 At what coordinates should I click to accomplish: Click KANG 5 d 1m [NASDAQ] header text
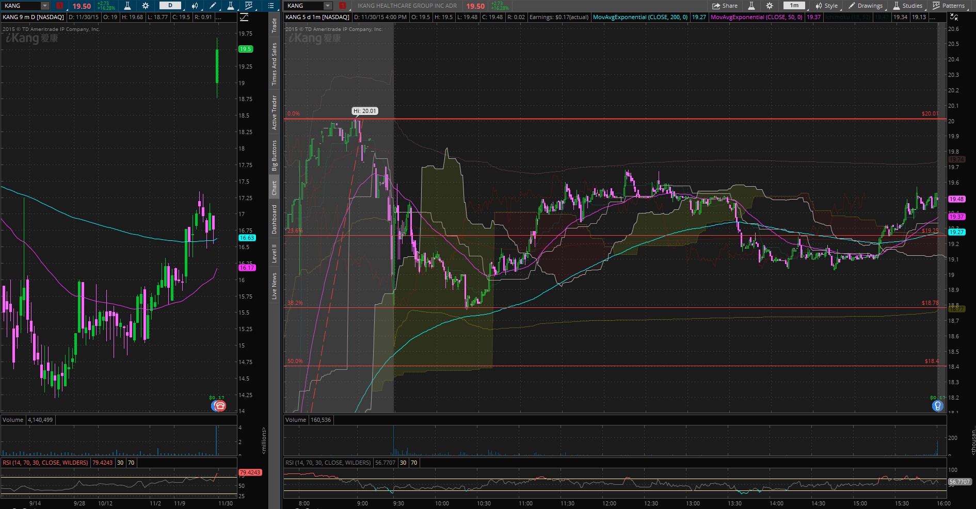317,17
